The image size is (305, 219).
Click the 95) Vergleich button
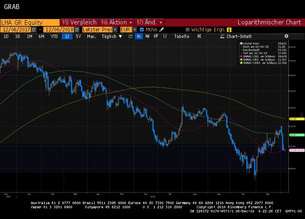[79, 22]
